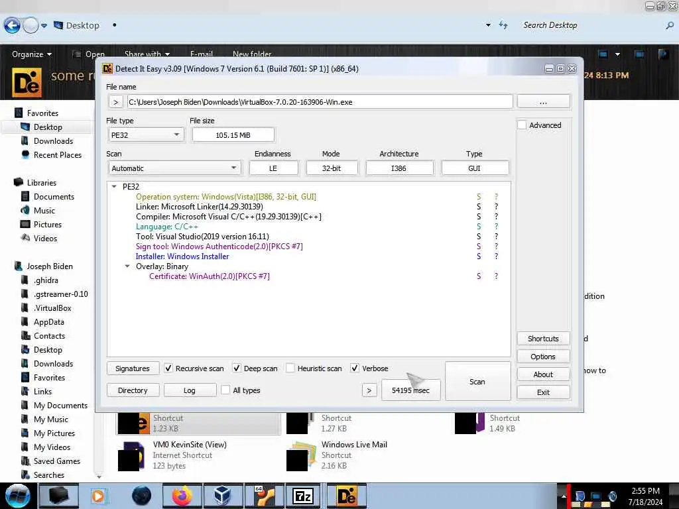Open VirtualBox from the taskbar
The image size is (679, 509).
(x=223, y=496)
